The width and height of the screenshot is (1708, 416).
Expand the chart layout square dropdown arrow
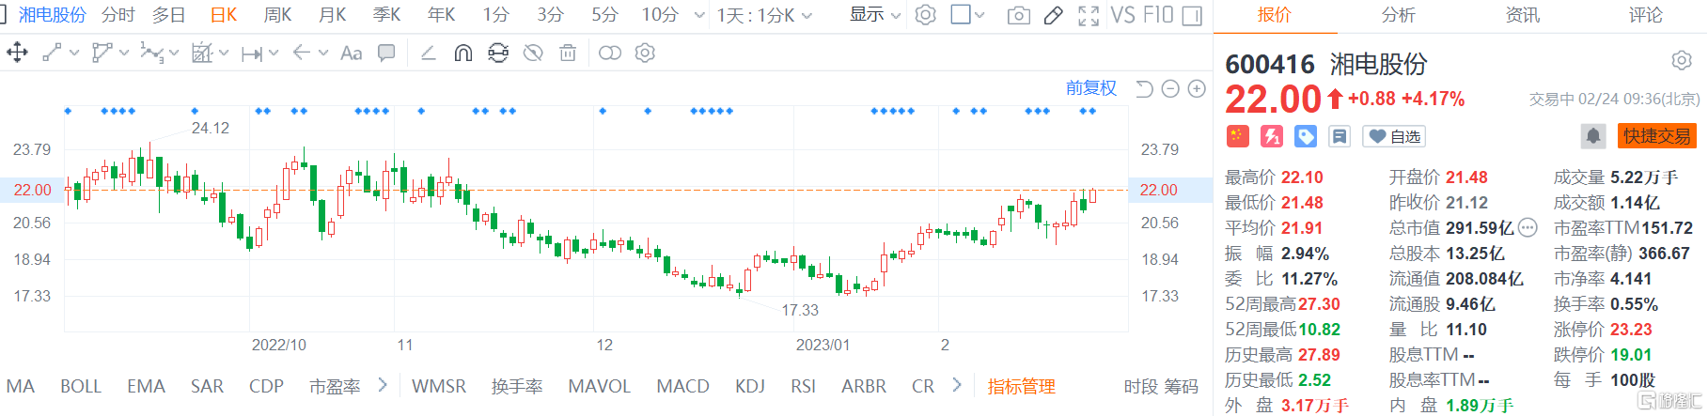(980, 15)
